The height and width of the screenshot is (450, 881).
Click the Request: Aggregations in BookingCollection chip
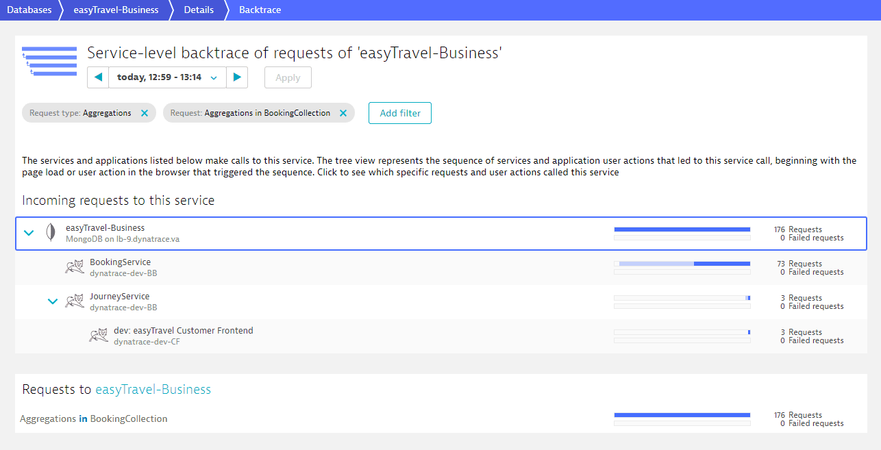(x=259, y=113)
